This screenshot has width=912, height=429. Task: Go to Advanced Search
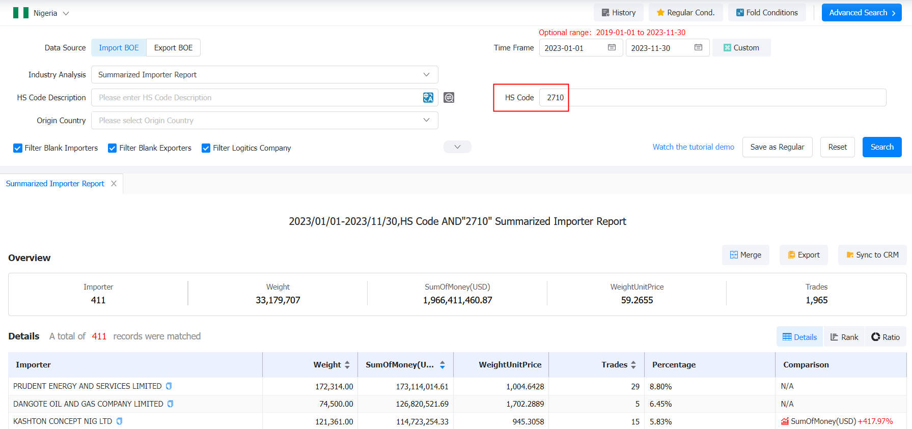coord(862,13)
